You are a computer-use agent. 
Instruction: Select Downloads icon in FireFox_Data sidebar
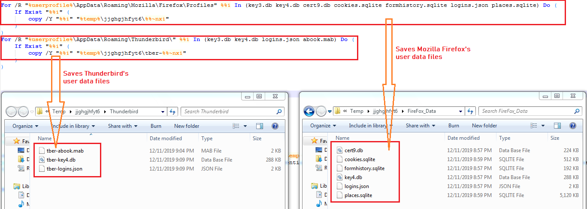[x=319, y=159]
